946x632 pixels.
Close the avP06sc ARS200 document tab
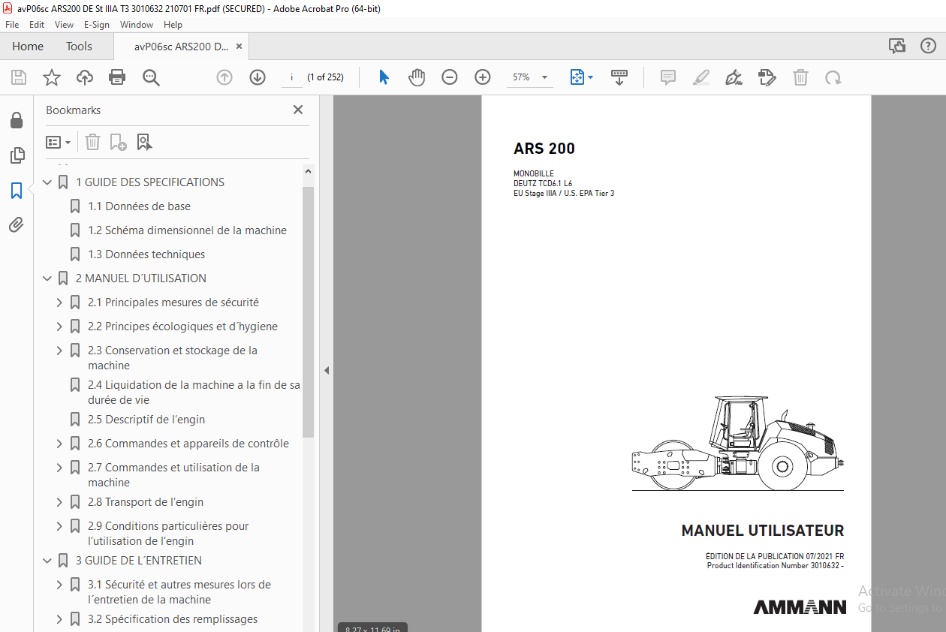[239, 47]
